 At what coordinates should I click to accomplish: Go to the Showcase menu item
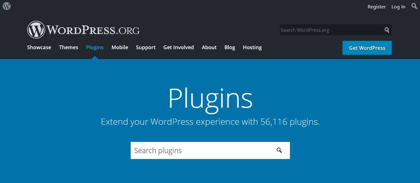click(39, 47)
